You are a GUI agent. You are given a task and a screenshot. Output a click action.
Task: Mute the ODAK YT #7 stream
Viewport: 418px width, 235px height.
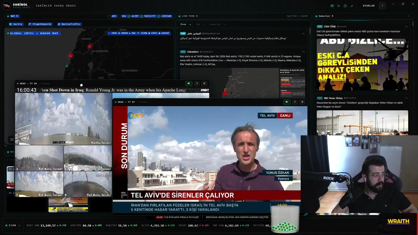coord(287,102)
